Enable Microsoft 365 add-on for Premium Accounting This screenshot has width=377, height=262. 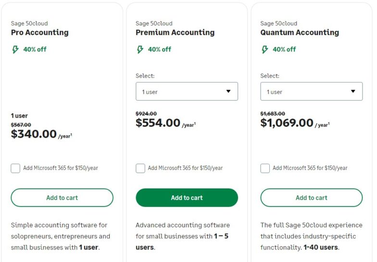140,168
